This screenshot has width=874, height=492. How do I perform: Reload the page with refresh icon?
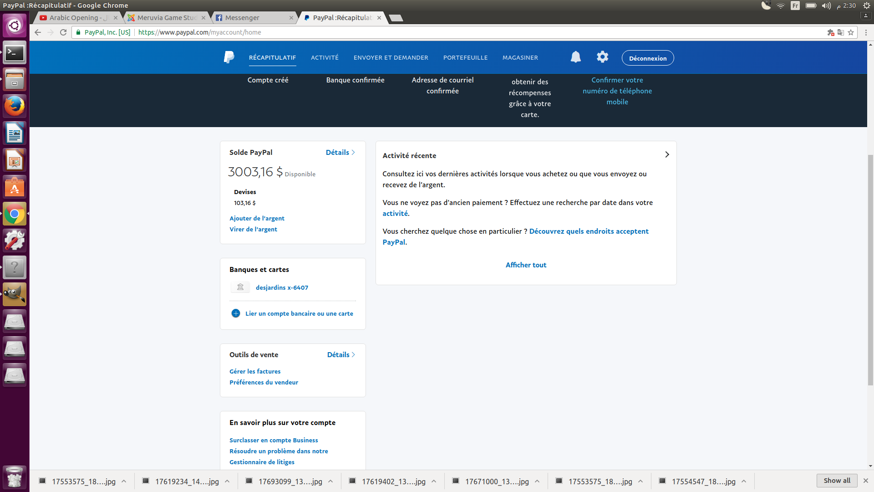[x=63, y=32]
